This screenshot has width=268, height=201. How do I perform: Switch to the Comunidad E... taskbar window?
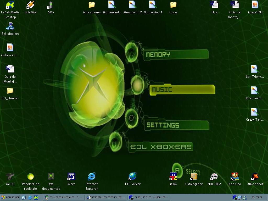(106, 197)
